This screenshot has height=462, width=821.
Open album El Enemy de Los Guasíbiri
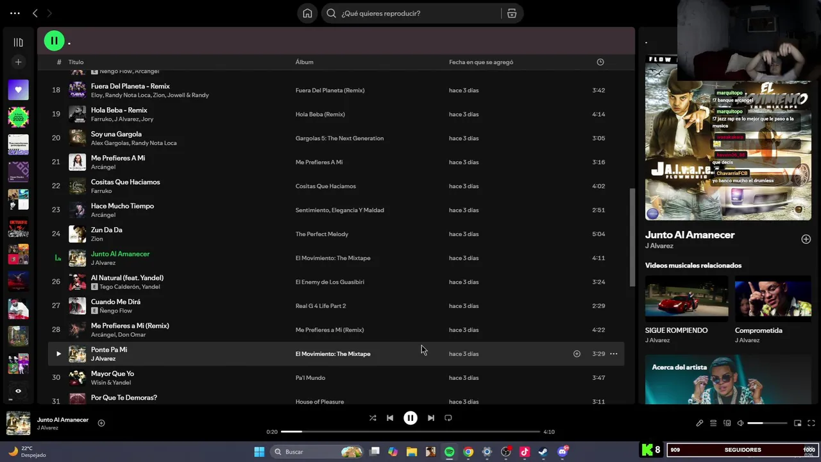(x=330, y=282)
